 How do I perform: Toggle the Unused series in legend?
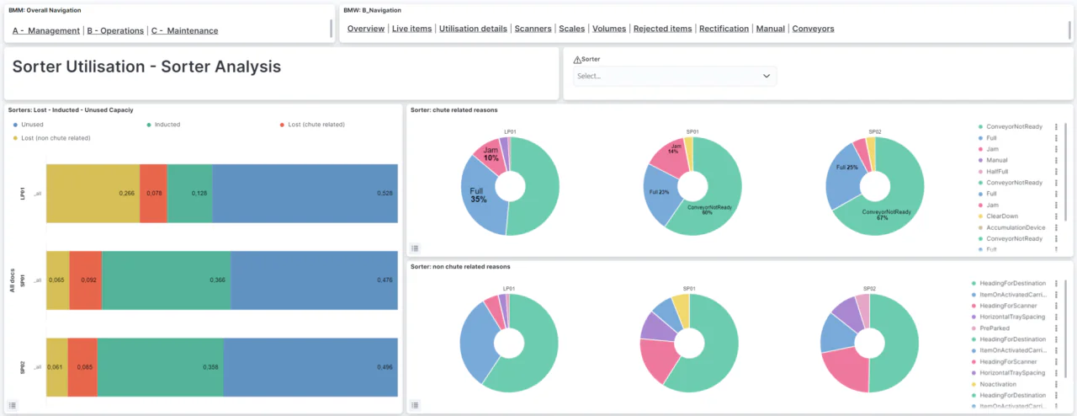(x=27, y=125)
